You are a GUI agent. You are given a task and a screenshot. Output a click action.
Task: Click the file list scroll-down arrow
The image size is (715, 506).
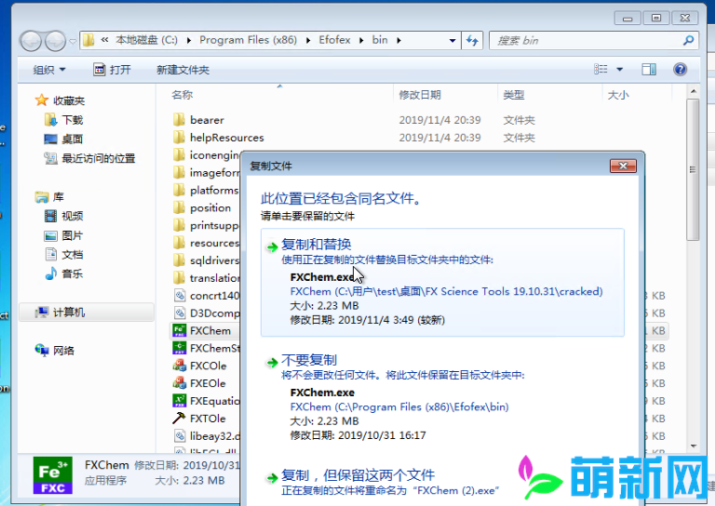click(x=693, y=446)
